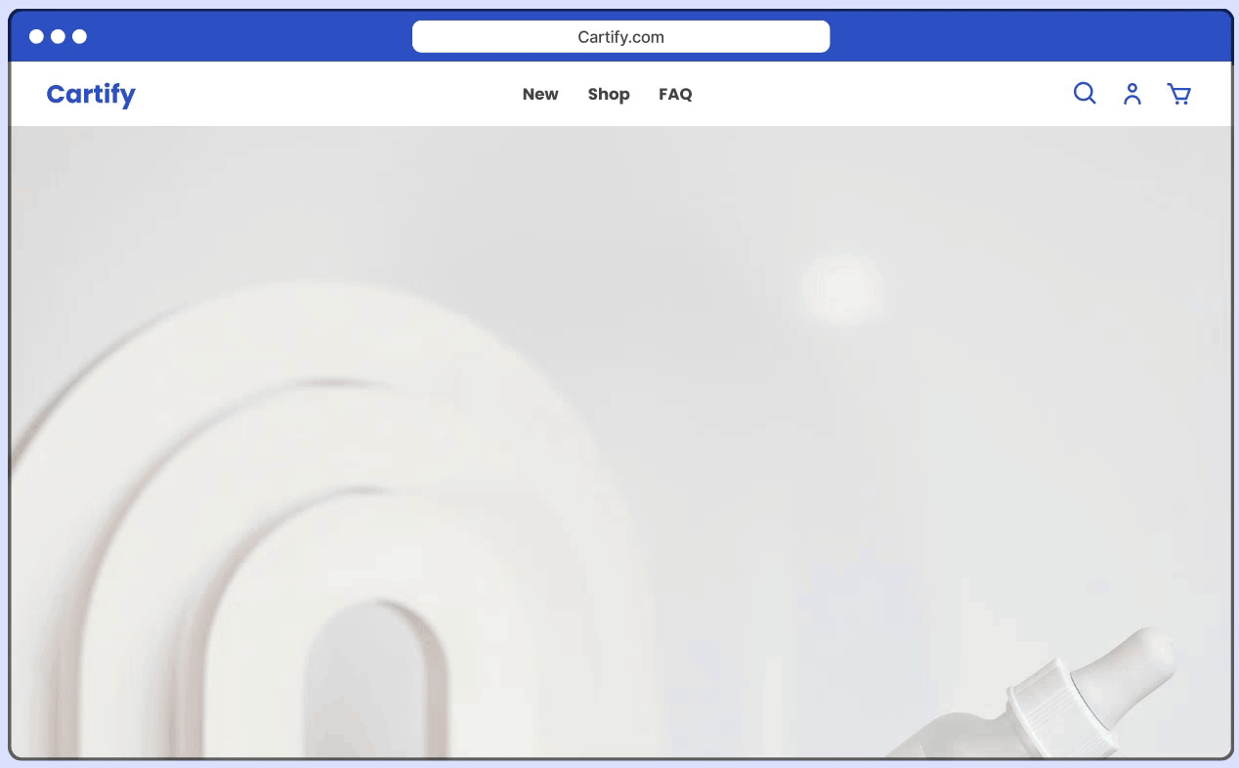The image size is (1239, 768).
Task: Click the first white window dot
Action: point(36,37)
